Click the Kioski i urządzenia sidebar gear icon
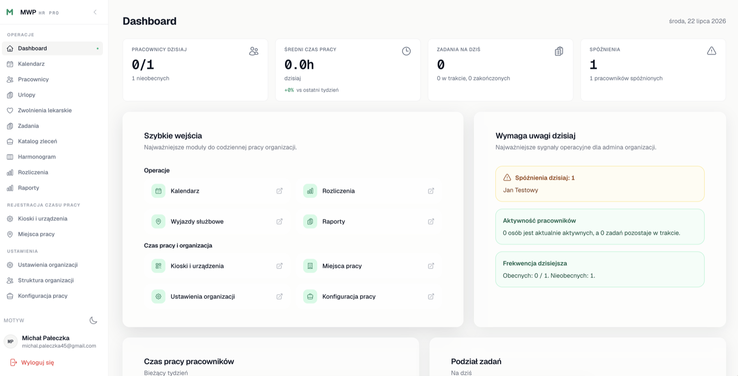The height and width of the screenshot is (376, 738). coord(10,219)
